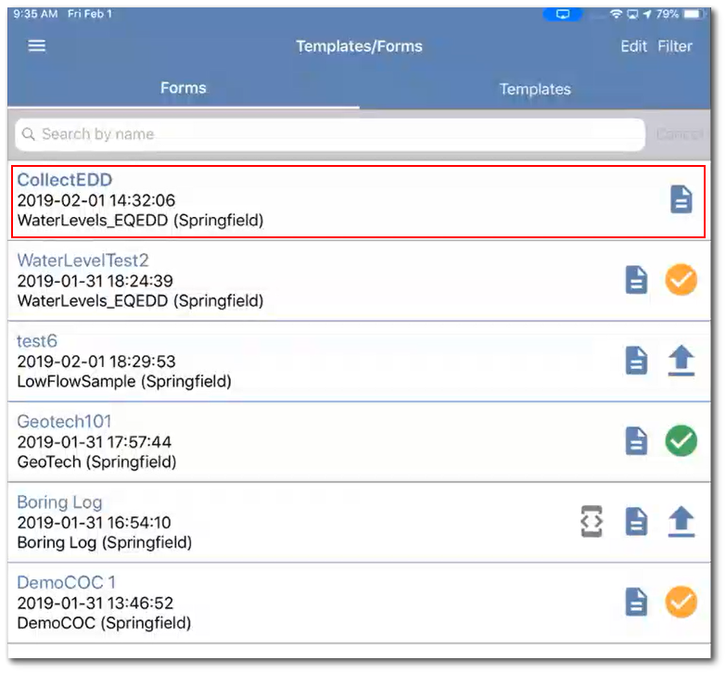This screenshot has height=673, width=726.
Task: Open the test6 form title
Action: coord(37,341)
